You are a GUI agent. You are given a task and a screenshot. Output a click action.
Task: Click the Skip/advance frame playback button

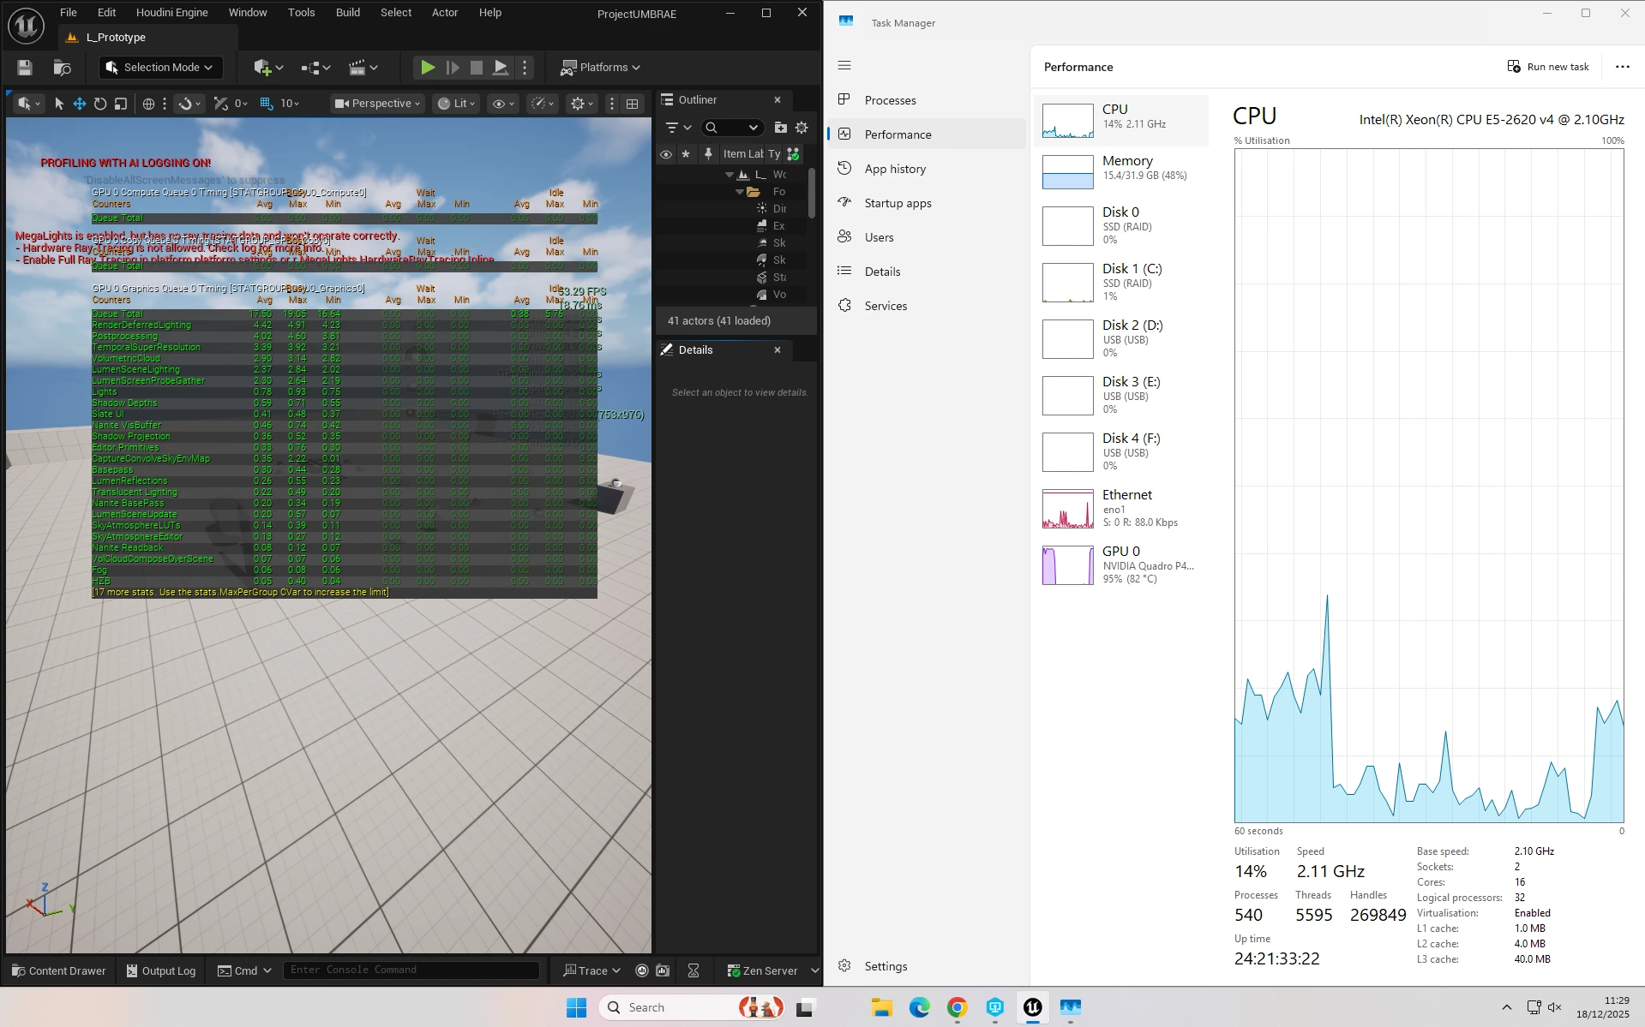click(x=453, y=67)
